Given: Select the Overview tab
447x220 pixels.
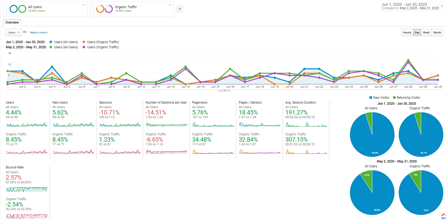Looking at the screenshot, I should pos(12,23).
